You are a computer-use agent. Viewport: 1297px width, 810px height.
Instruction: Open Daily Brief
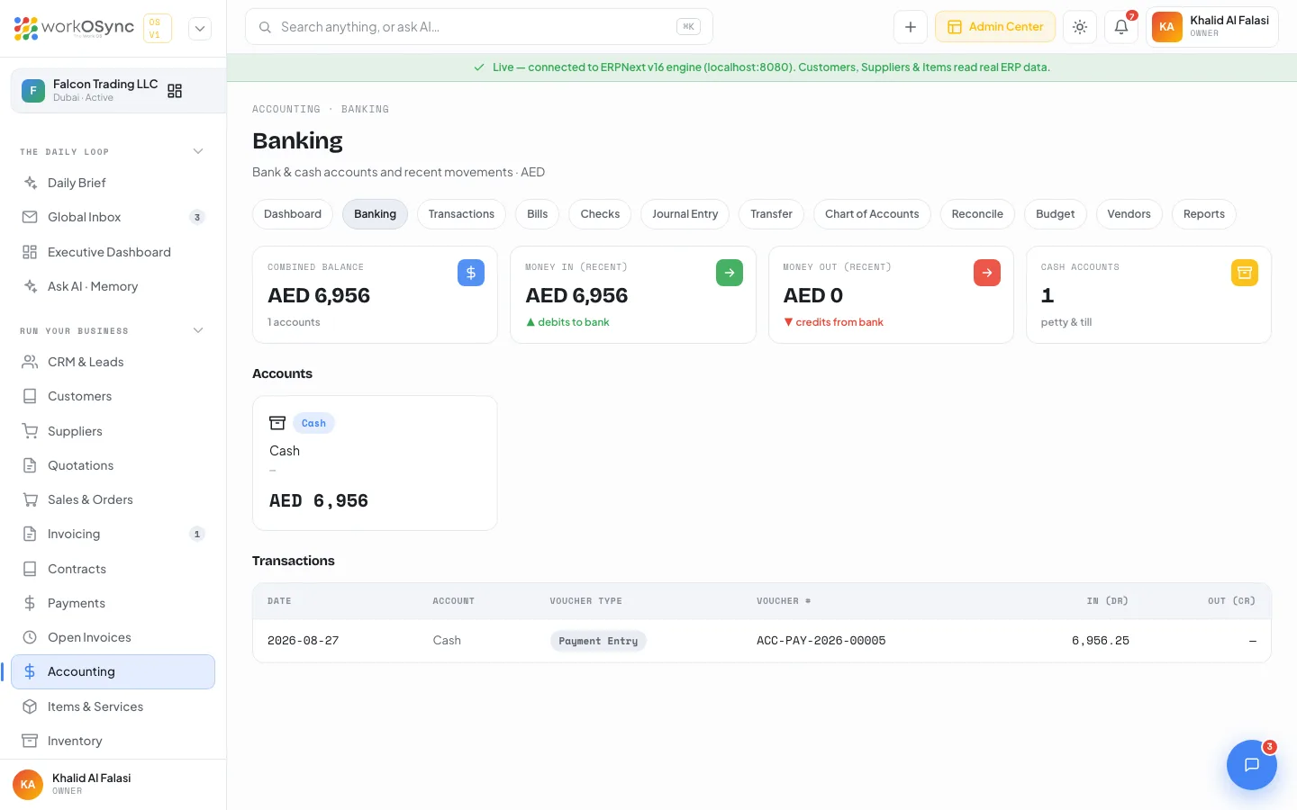[113, 183]
